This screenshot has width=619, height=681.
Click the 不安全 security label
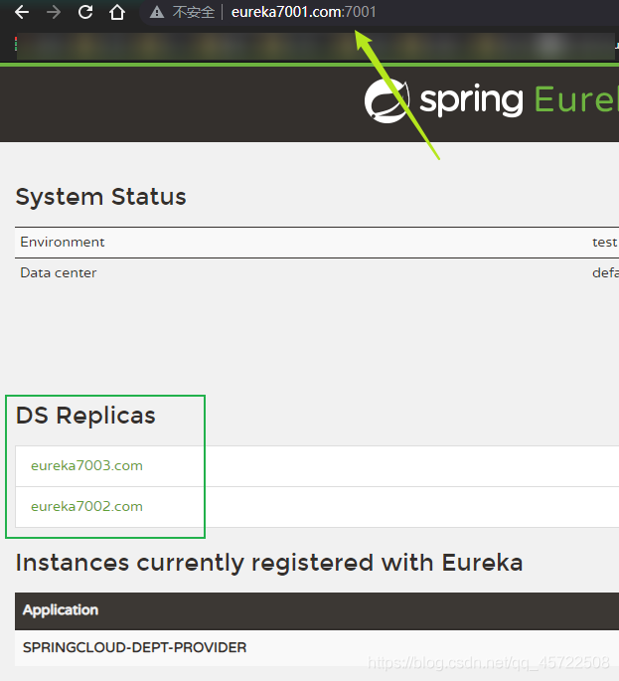click(194, 12)
